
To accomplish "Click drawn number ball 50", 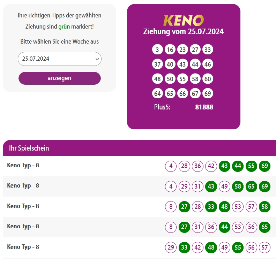I will pyautogui.click(x=170, y=79).
